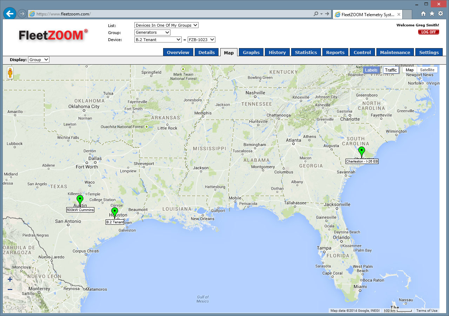Go to the Overview tab
The width and height of the screenshot is (449, 316).
(x=178, y=52)
